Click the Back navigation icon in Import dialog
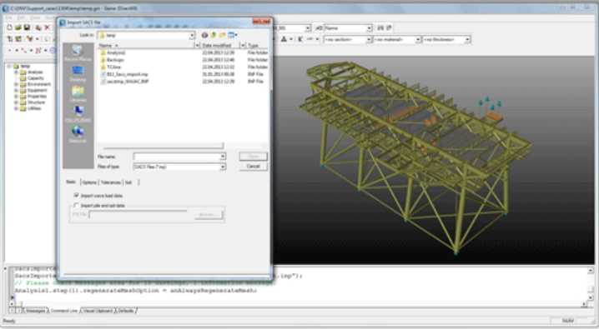 tap(204, 35)
